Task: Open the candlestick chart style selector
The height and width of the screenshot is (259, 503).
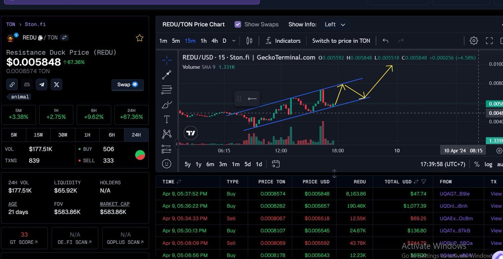Action: (x=249, y=41)
